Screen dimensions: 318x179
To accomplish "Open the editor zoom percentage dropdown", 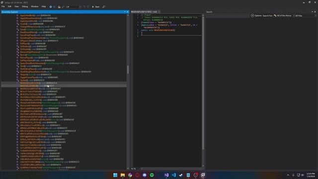I will [x=135, y=169].
